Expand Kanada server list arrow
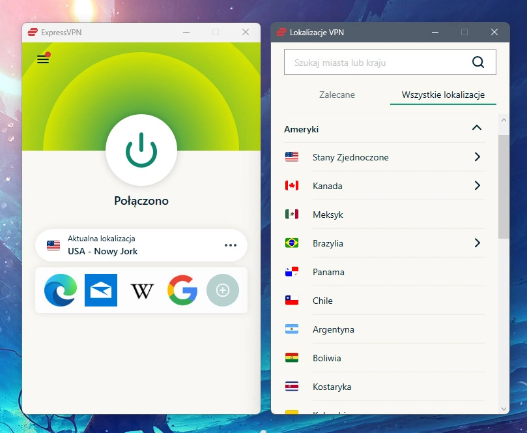Screen dimensions: 527x433 [x=477, y=185]
